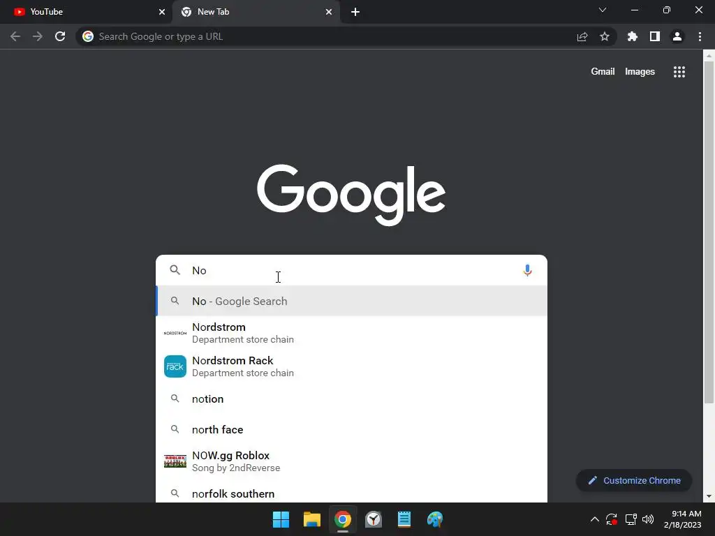Select the NOW.gg Roblox suggestion
The height and width of the screenshot is (536, 715).
point(351,461)
